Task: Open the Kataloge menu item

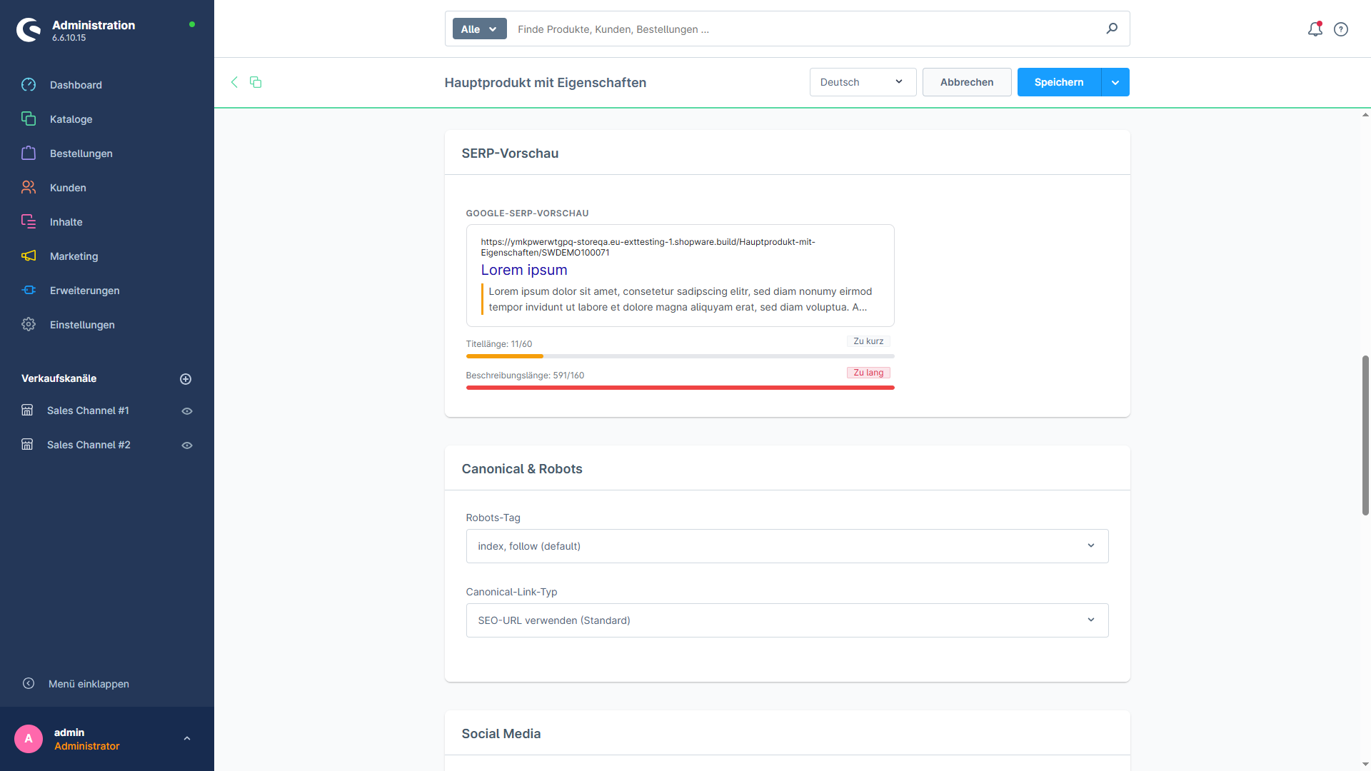Action: pyautogui.click(x=71, y=119)
